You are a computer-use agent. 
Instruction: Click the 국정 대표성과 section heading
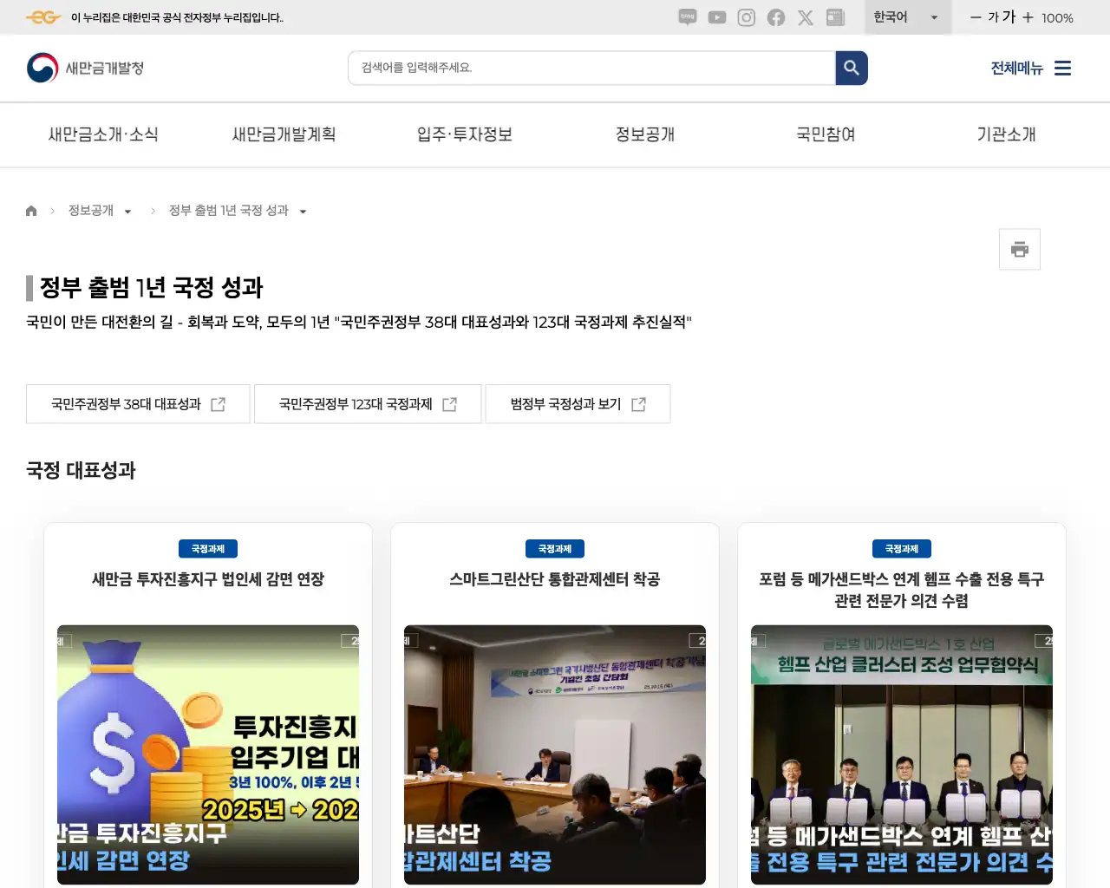[81, 470]
